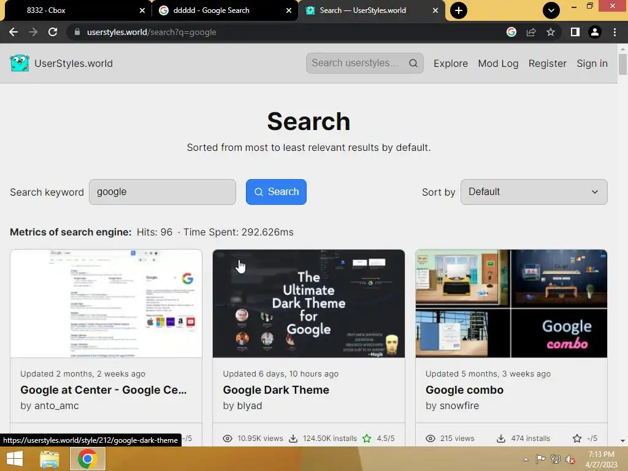Switch to ddddd Google Search tab
628x471 pixels.
[225, 10]
